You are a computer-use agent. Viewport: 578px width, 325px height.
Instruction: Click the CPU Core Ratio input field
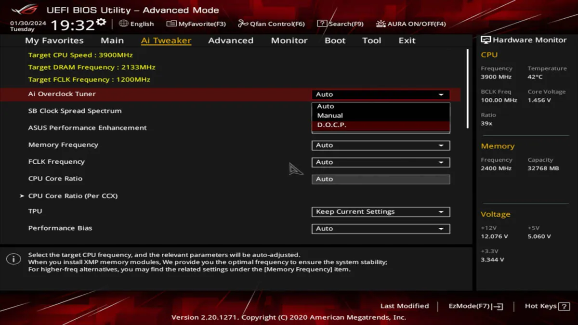coord(381,179)
